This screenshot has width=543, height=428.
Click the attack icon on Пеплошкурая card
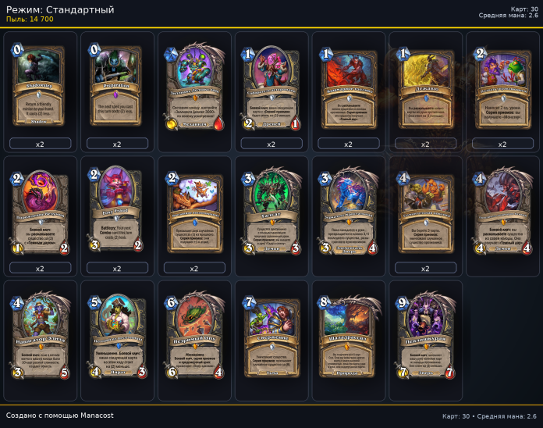(x=402, y=373)
